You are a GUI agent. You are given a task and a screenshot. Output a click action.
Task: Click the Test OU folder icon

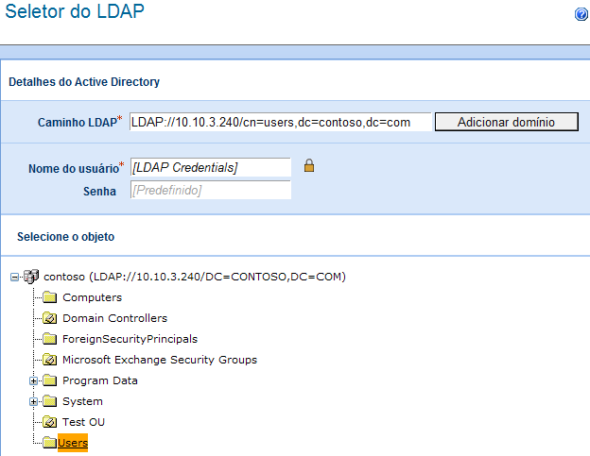pos(50,422)
